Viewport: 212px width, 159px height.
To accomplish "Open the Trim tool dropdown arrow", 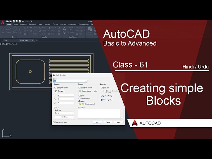I will 56,28.
